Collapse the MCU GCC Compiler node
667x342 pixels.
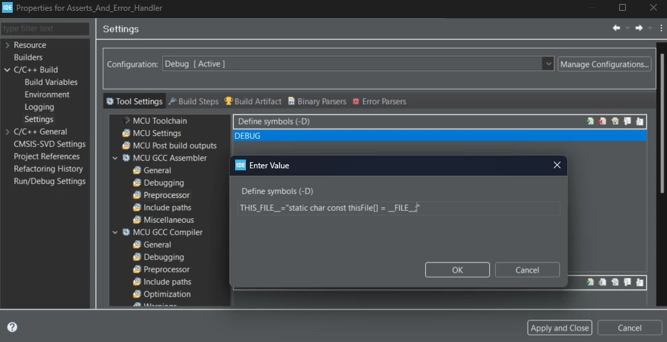(x=115, y=232)
